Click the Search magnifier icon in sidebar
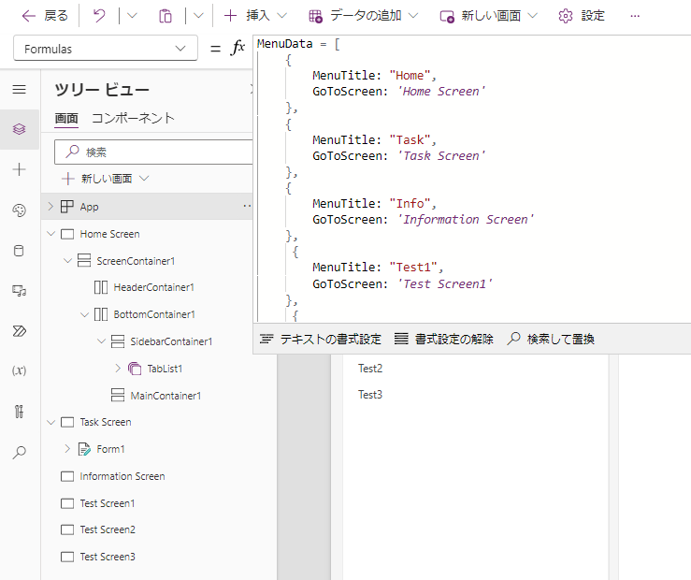Viewport: 691px width, 580px height. click(x=19, y=452)
